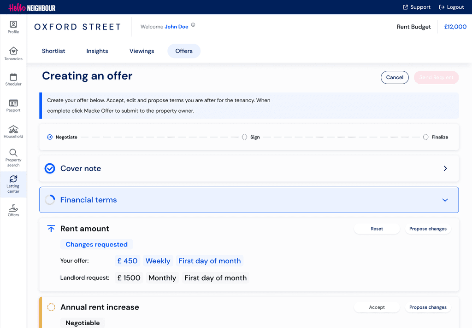Open the Offers hand-coin sidebar icon
Viewport: 472px width, 328px height.
(13, 207)
